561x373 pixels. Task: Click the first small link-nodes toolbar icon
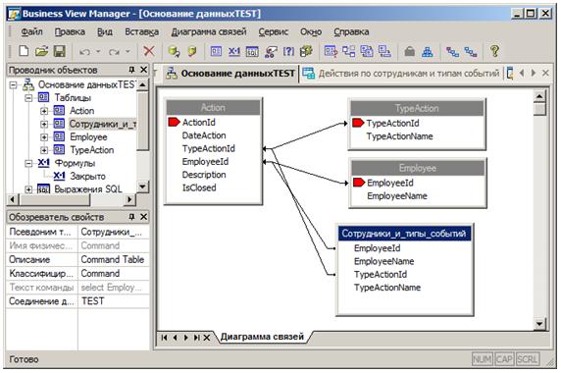pyautogui.click(x=452, y=52)
